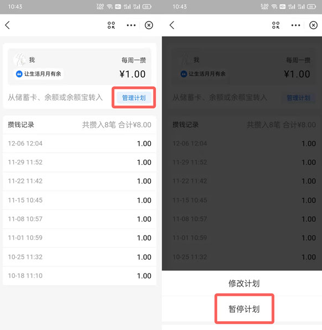Screen dimensions: 322x330
Task: Open the 11-01 10:59 record on left
Action: point(80,238)
